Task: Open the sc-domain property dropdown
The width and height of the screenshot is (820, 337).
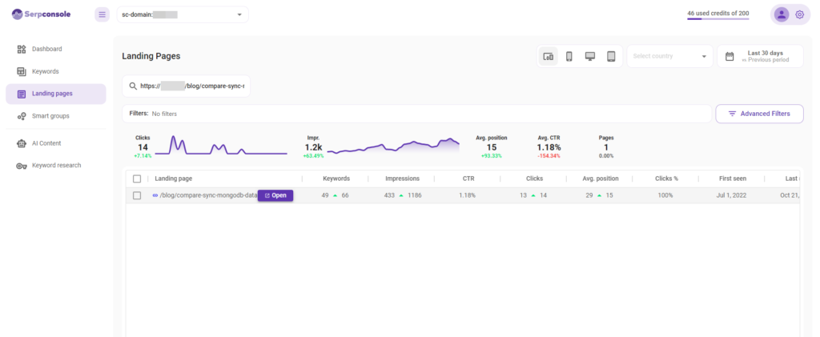Action: [x=183, y=14]
